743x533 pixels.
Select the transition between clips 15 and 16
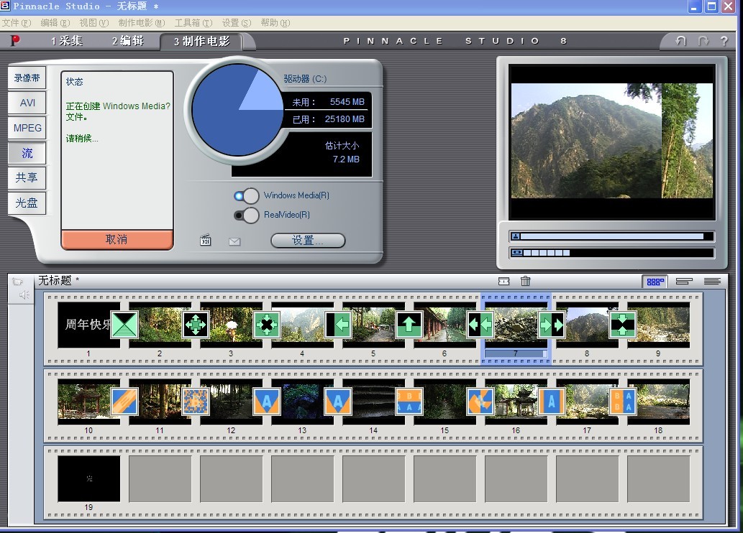point(480,402)
